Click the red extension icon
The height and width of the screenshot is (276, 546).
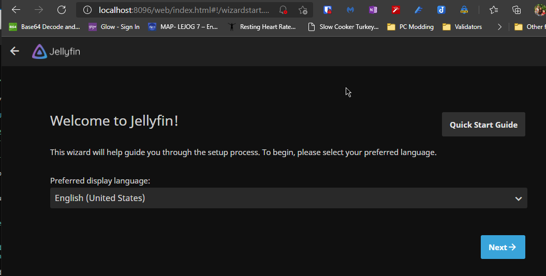click(x=396, y=10)
